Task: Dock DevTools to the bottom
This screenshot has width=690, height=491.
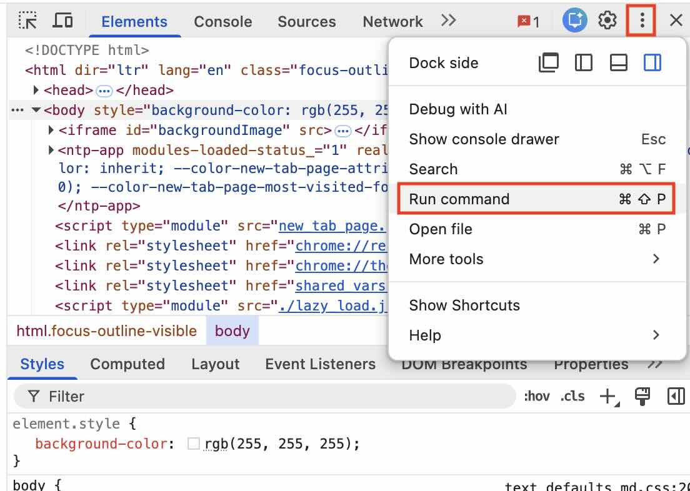Action: coord(618,62)
